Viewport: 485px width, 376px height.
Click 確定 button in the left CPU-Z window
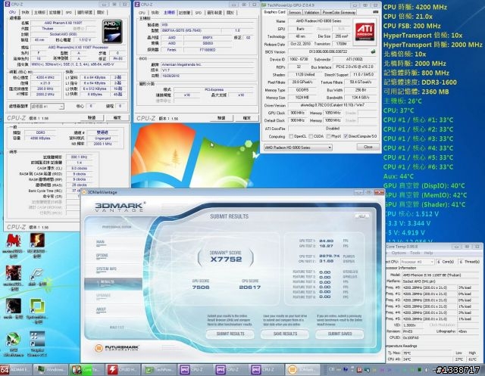click(117, 117)
